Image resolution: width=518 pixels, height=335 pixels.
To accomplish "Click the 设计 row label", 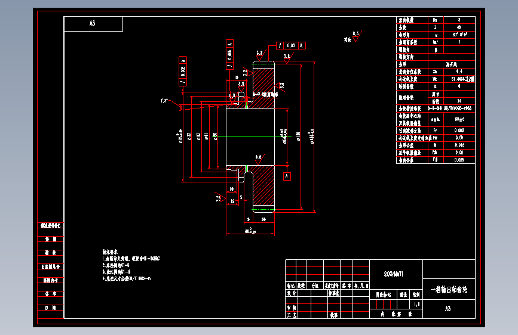I will (292, 293).
